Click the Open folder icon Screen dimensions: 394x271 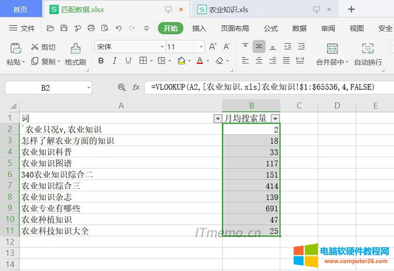pyautogui.click(x=51, y=29)
